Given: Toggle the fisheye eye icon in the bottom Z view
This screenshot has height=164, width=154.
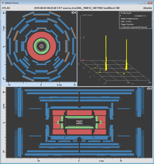Looking at the screenshot, I should click(x=150, y=89).
